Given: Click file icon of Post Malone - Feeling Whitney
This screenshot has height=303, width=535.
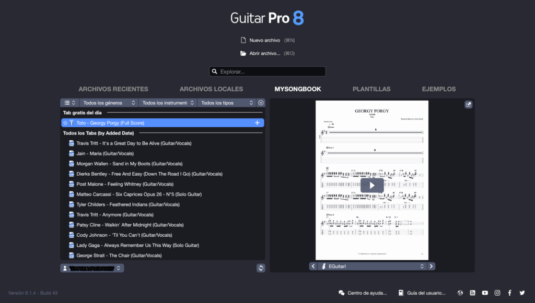Looking at the screenshot, I should (x=71, y=184).
